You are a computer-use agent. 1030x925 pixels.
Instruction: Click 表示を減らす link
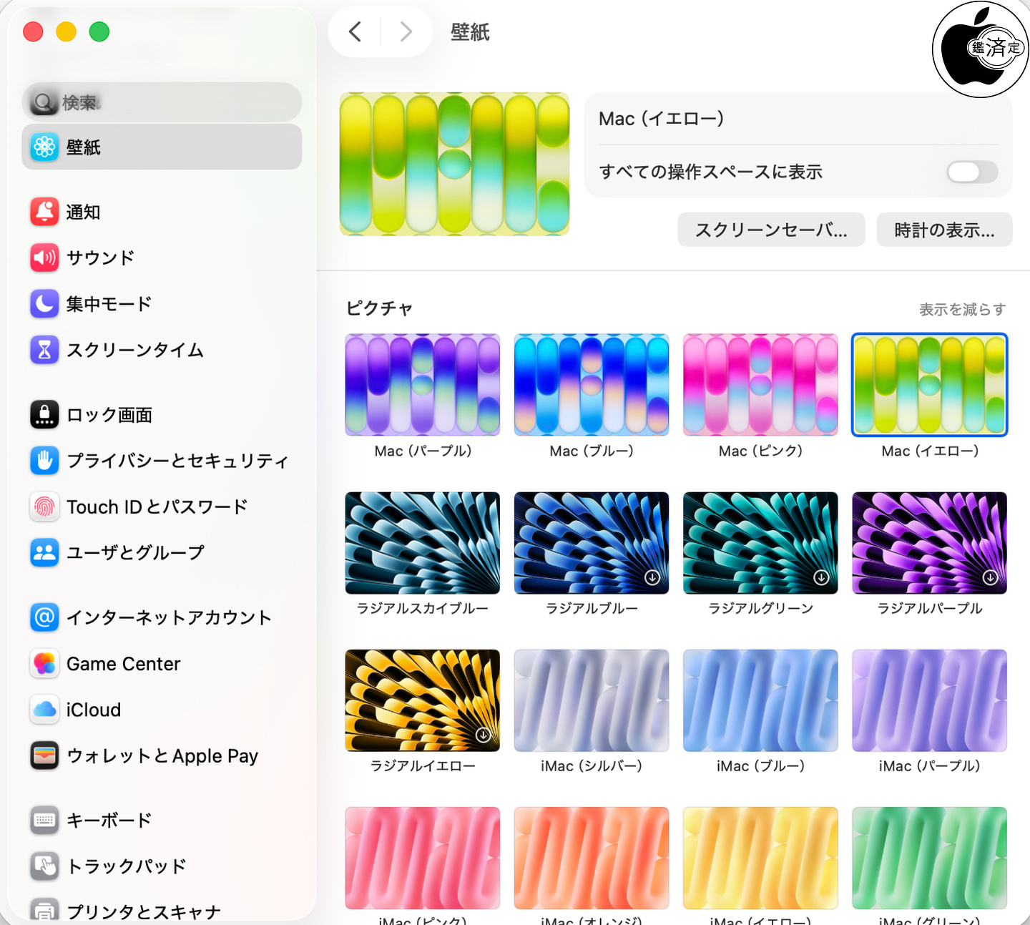click(962, 309)
